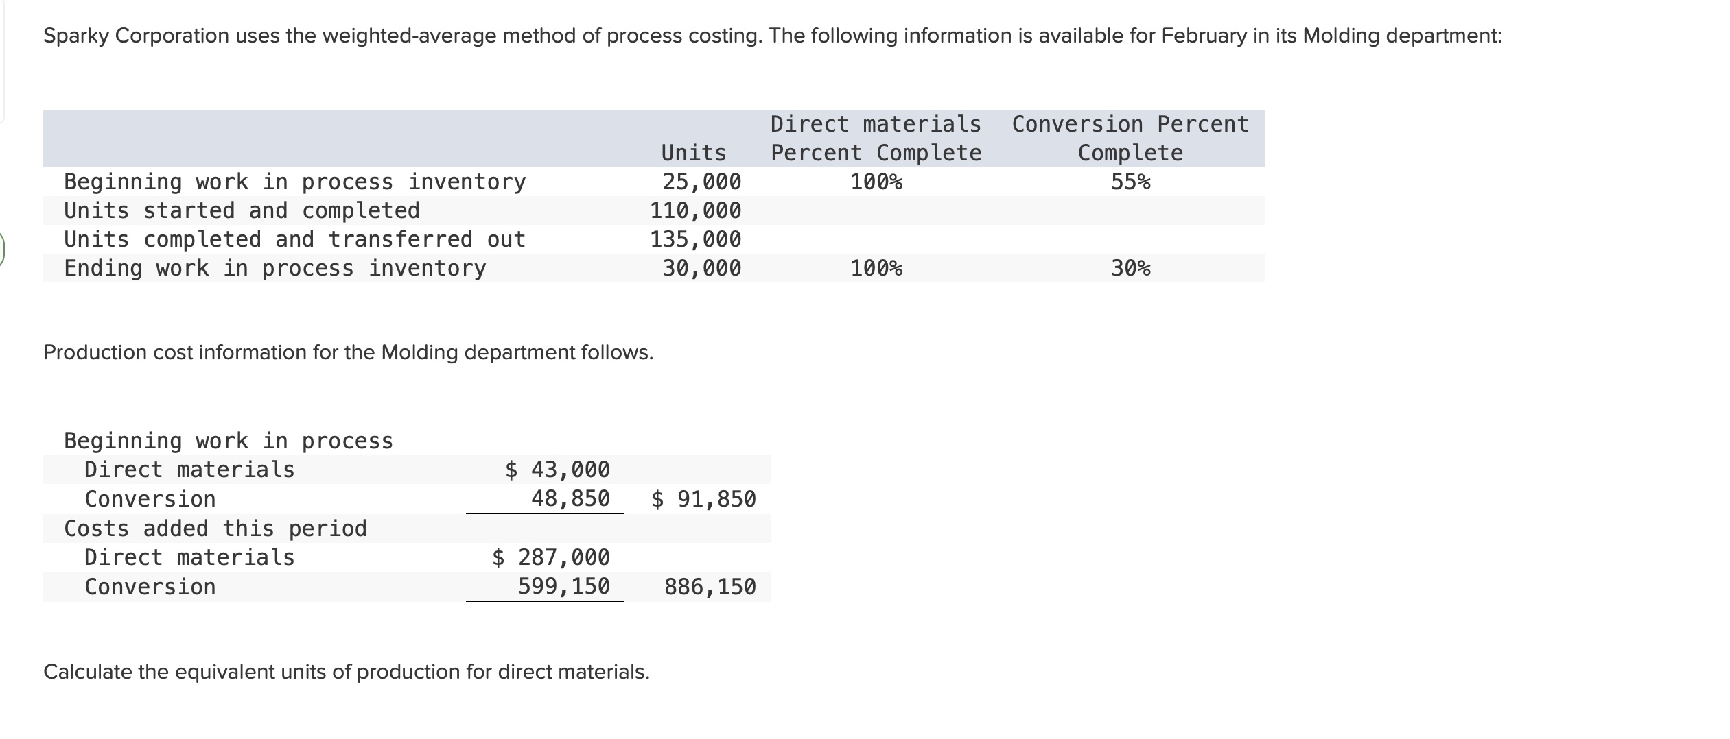Click the Costs added this period label
1730x739 pixels.
215,529
